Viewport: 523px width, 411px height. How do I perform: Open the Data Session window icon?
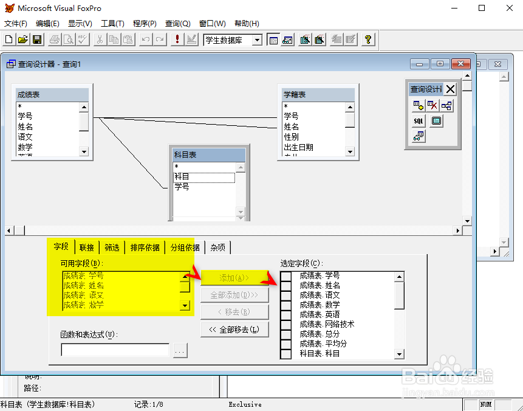point(287,40)
